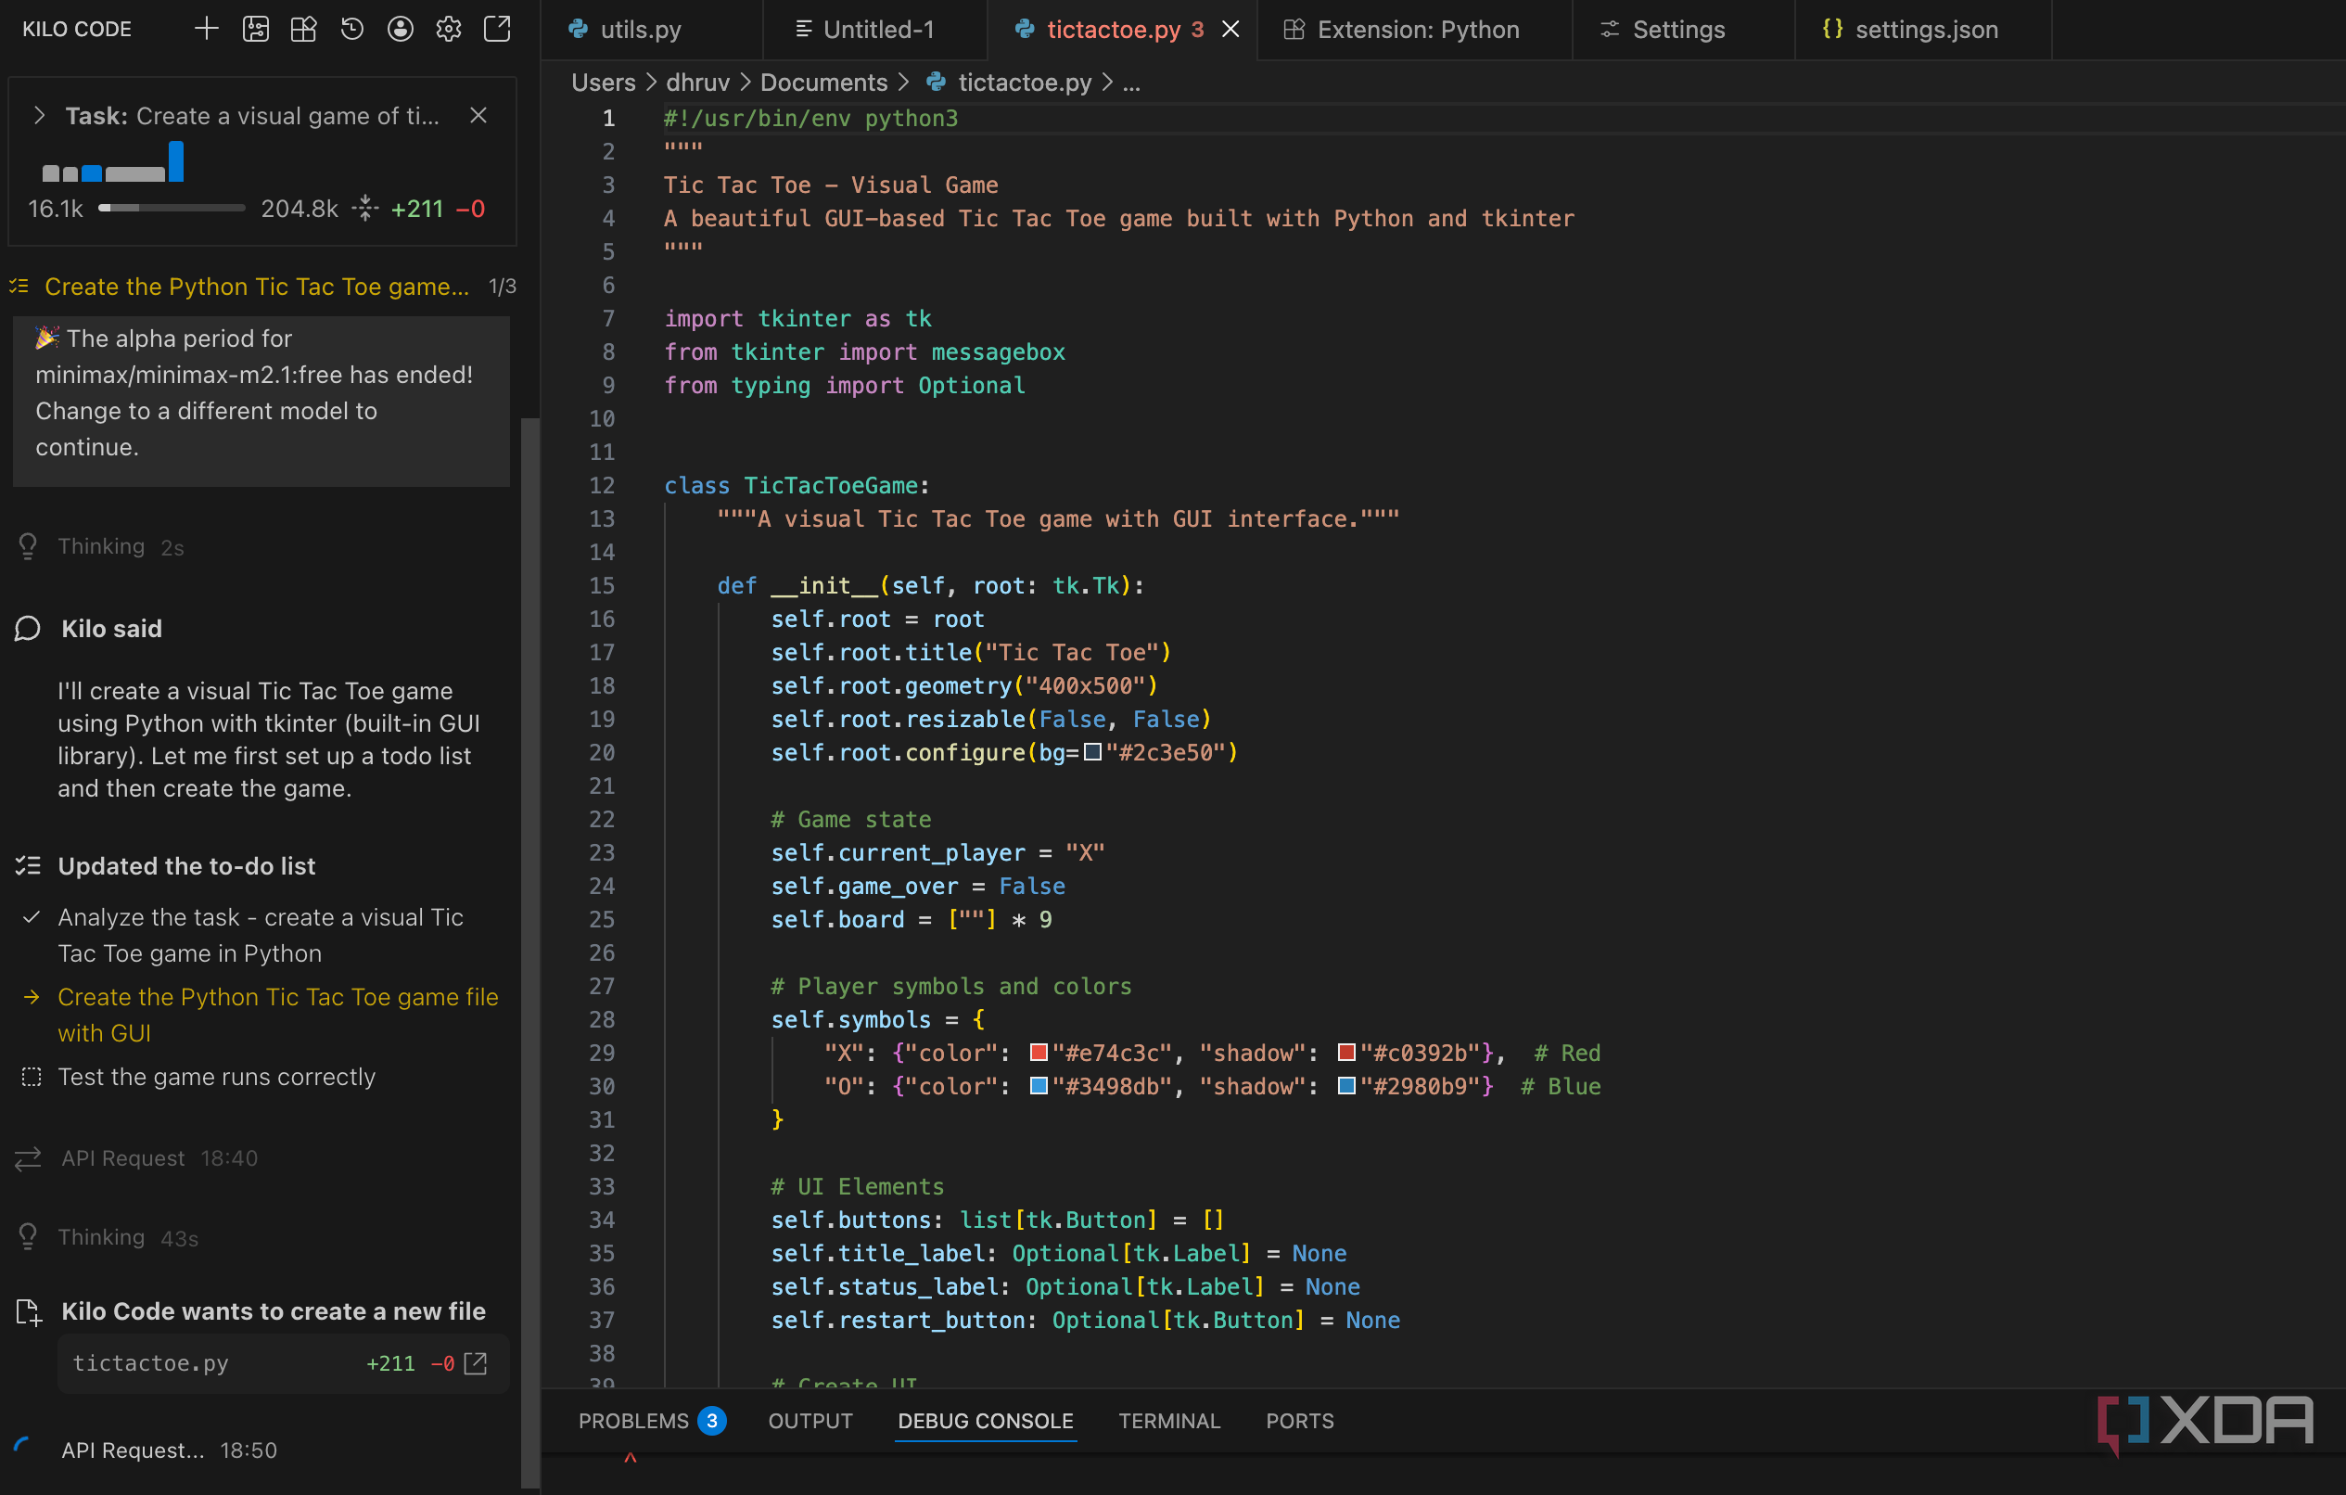Click the self.root.geometry("400x500") line
The width and height of the screenshot is (2346, 1495).
tap(963, 686)
